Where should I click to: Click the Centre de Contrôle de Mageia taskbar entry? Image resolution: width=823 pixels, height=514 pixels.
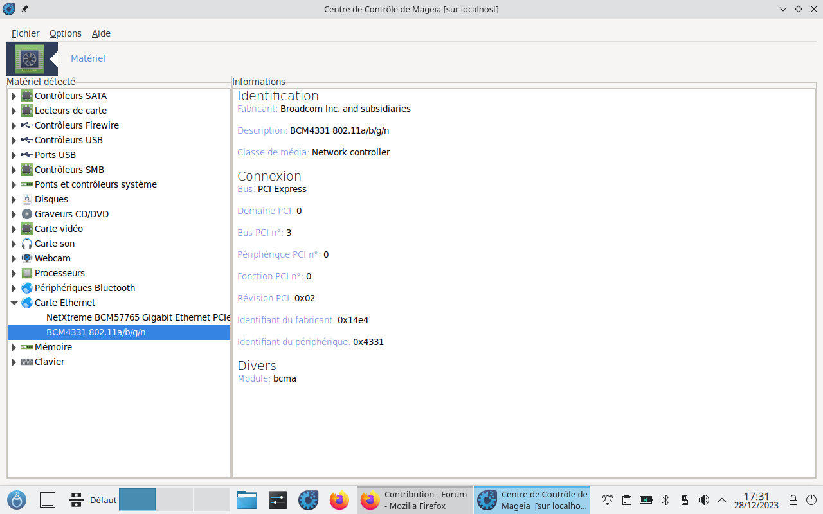pos(532,500)
